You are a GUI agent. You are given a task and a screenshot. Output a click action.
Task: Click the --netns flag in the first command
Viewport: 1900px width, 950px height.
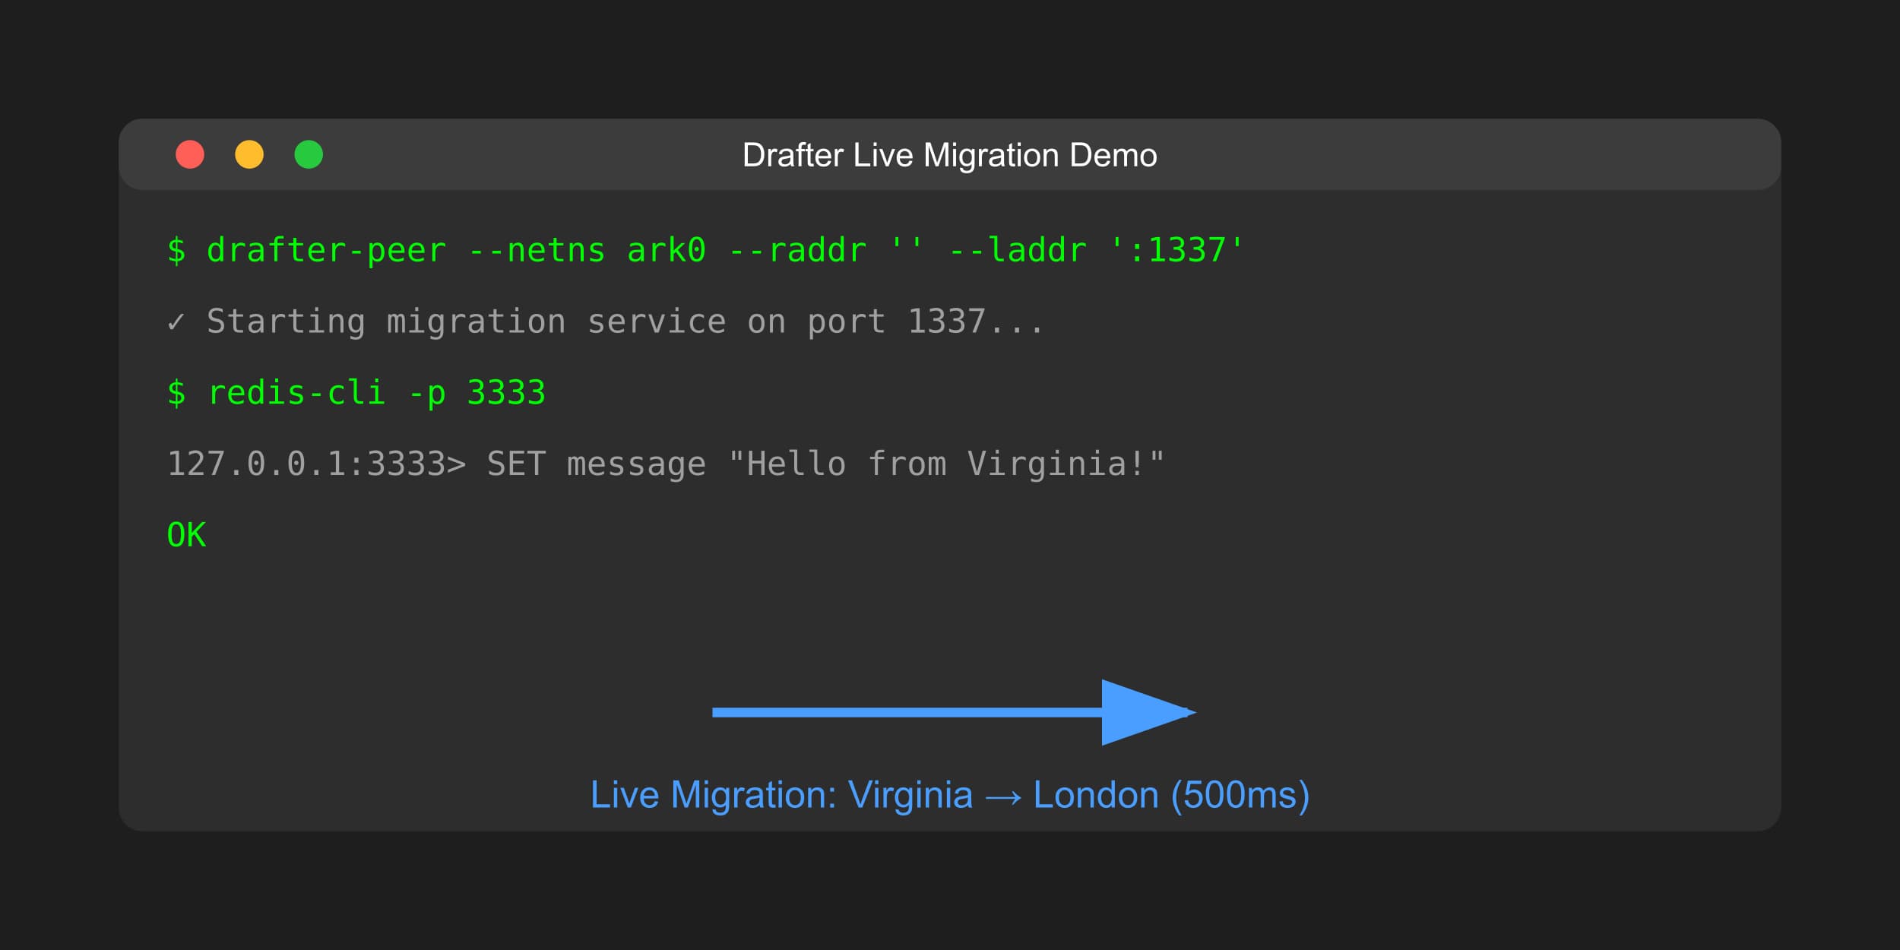(x=537, y=251)
